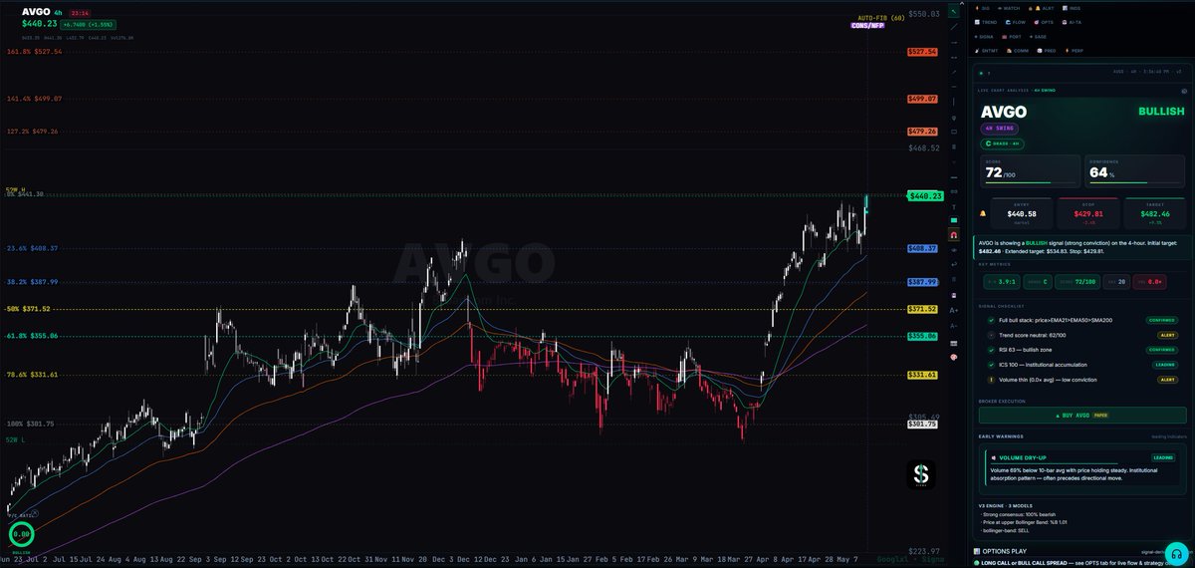Click the headset support button
1195x568 pixels.
(1177, 554)
